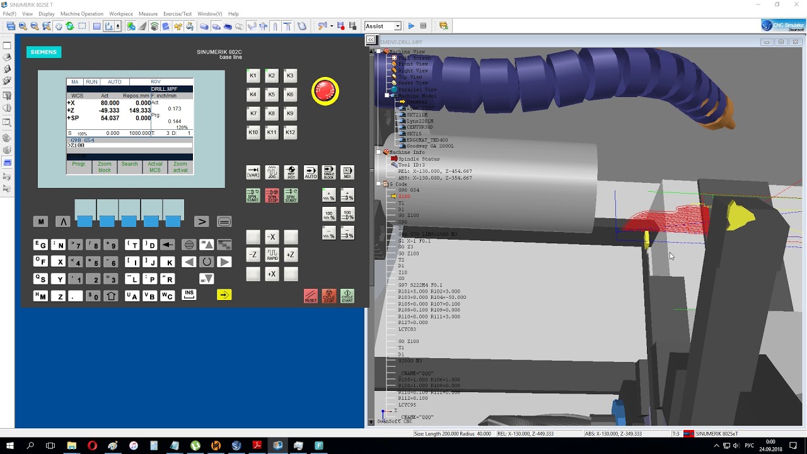Click the blue play simulation icon

[411, 26]
